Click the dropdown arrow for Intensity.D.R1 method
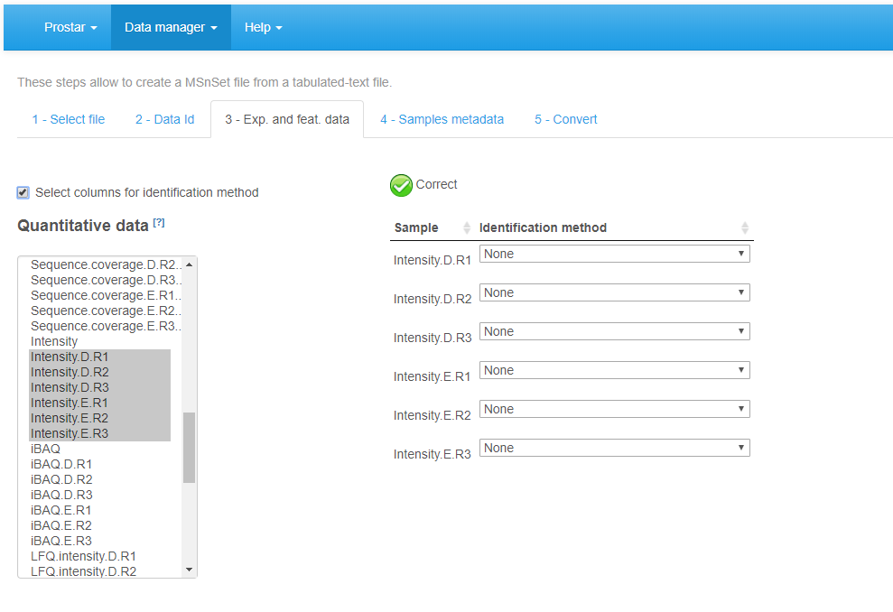The height and width of the screenshot is (612, 893). click(740, 254)
